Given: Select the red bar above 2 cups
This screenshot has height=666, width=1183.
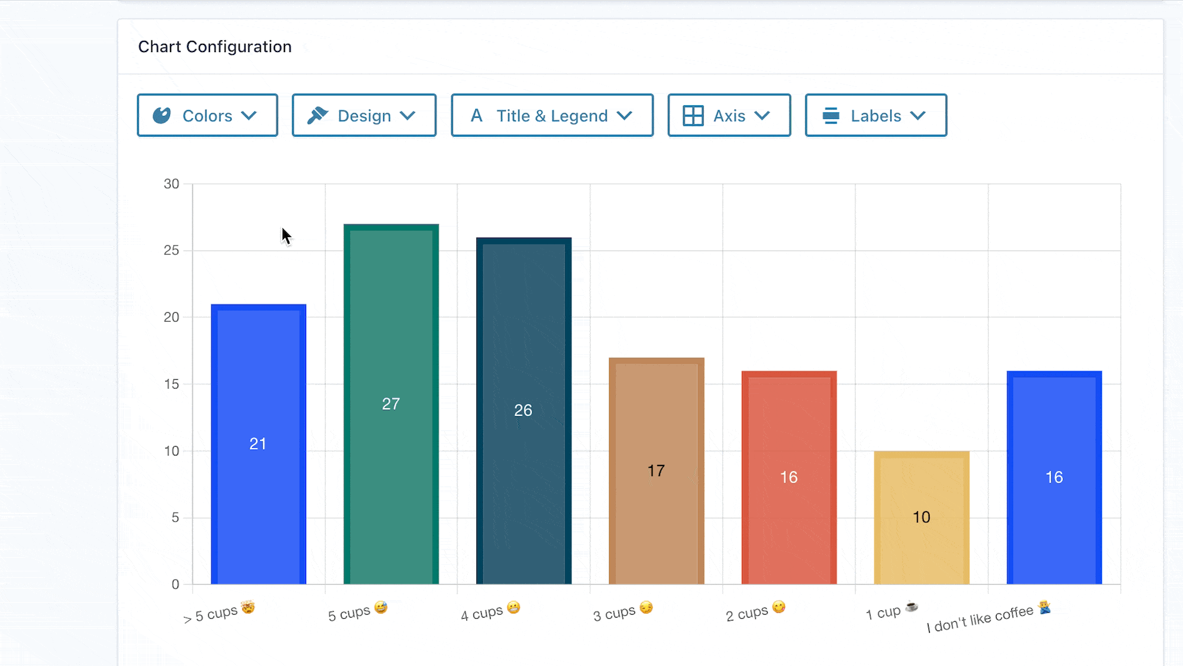Looking at the screenshot, I should tap(789, 477).
